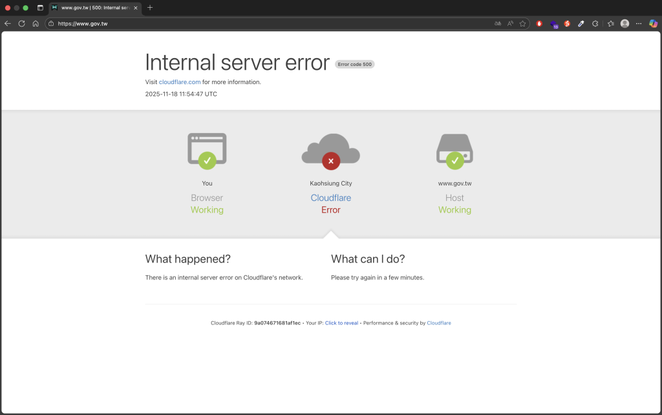Go to the browser Home page
This screenshot has width=662, height=415.
pos(36,23)
